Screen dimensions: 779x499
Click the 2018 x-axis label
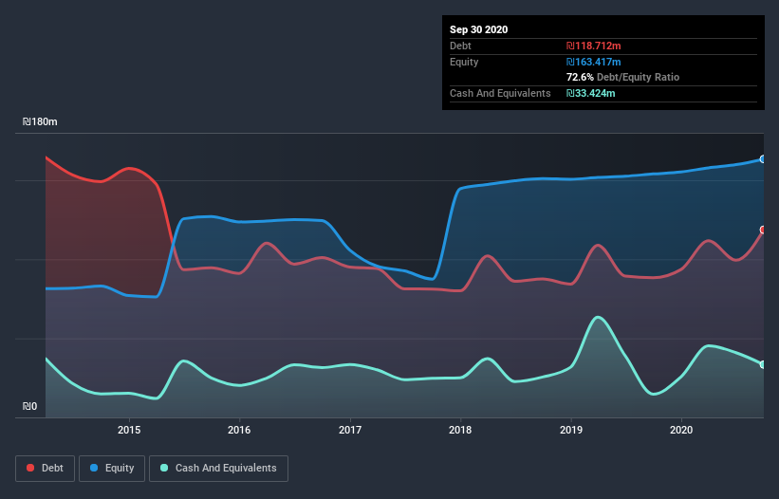pyautogui.click(x=460, y=430)
